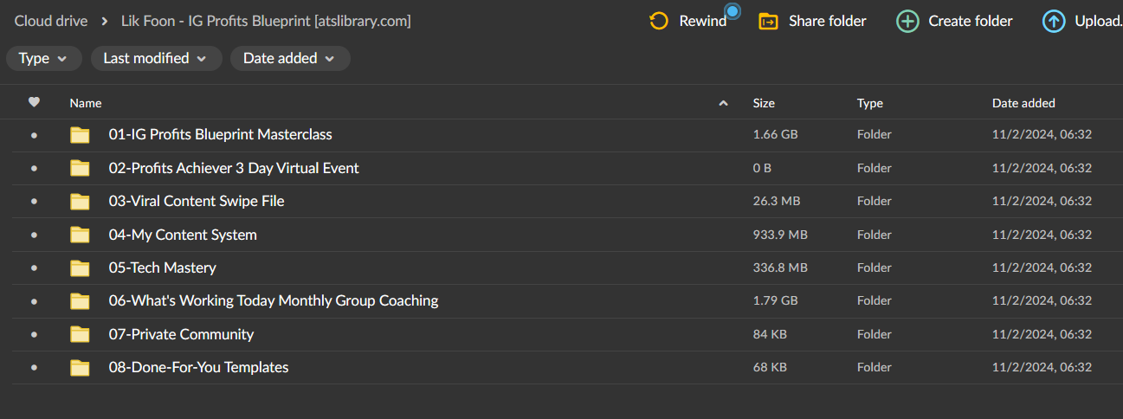The width and height of the screenshot is (1123, 419).
Task: Toggle favorite dot for 07-Private Community
Action: tap(34, 335)
